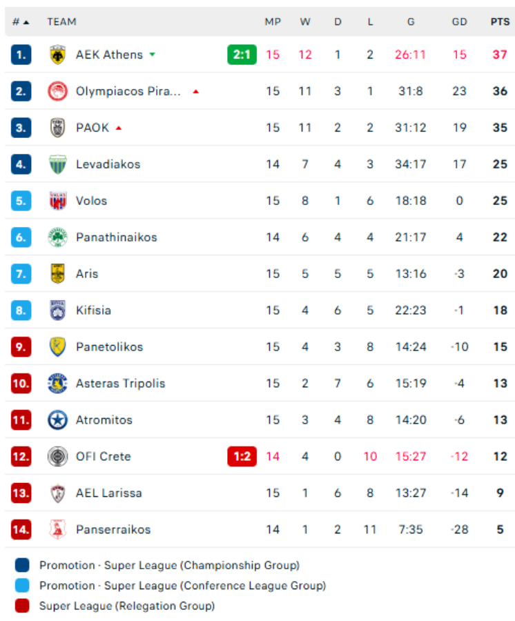515x621 pixels.
Task: Click the PAOK team crest
Action: coord(58,128)
